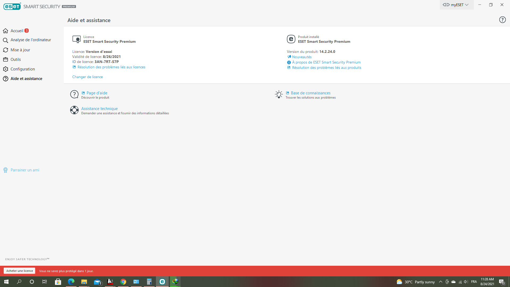Open the Mail app in taskbar
The height and width of the screenshot is (287, 510).
click(x=97, y=282)
